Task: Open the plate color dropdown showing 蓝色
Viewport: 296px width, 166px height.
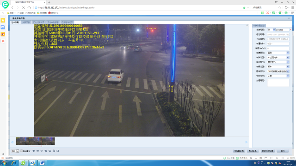Action: coord(278,53)
